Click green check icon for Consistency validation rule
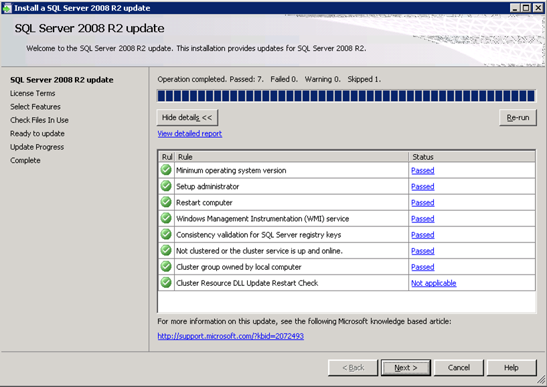 166,234
